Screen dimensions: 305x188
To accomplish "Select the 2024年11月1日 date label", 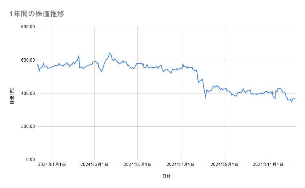I will pyautogui.click(x=268, y=164).
